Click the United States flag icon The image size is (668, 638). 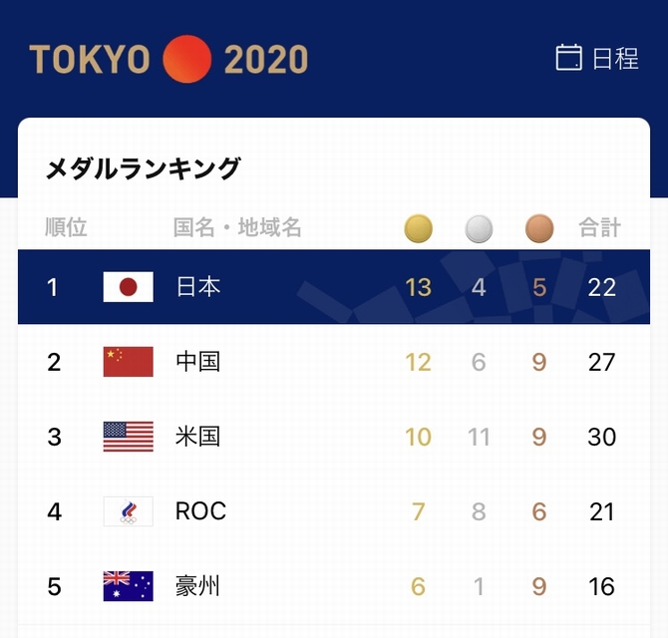128,437
